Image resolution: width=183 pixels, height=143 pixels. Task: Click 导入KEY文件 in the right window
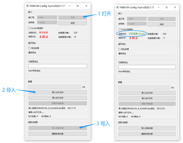(x=147, y=98)
